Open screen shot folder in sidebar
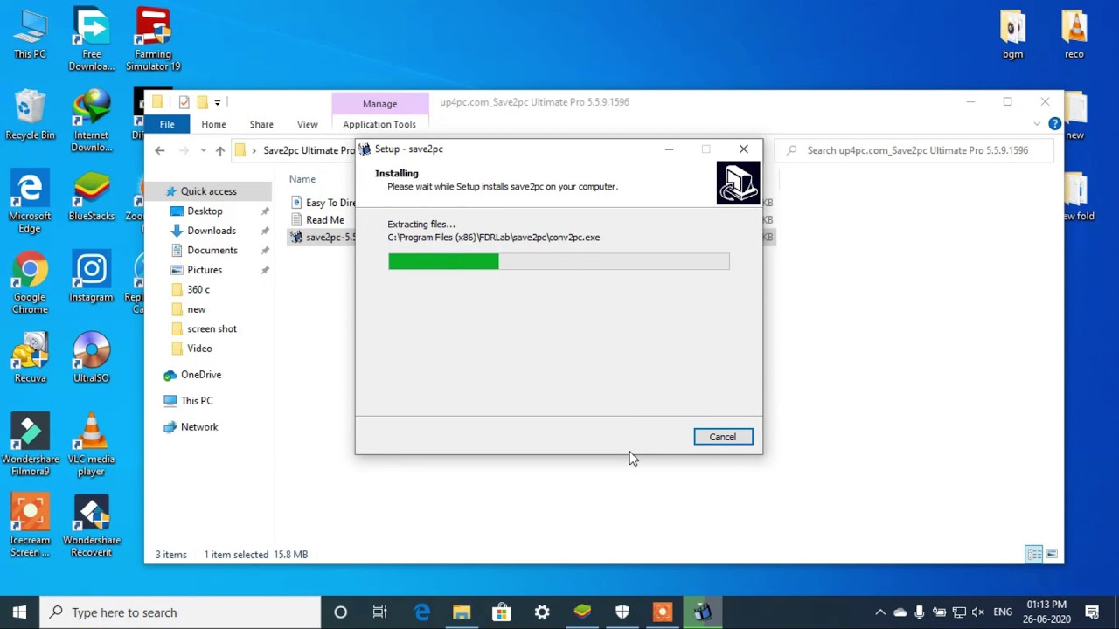The height and width of the screenshot is (629, 1119). [x=211, y=328]
